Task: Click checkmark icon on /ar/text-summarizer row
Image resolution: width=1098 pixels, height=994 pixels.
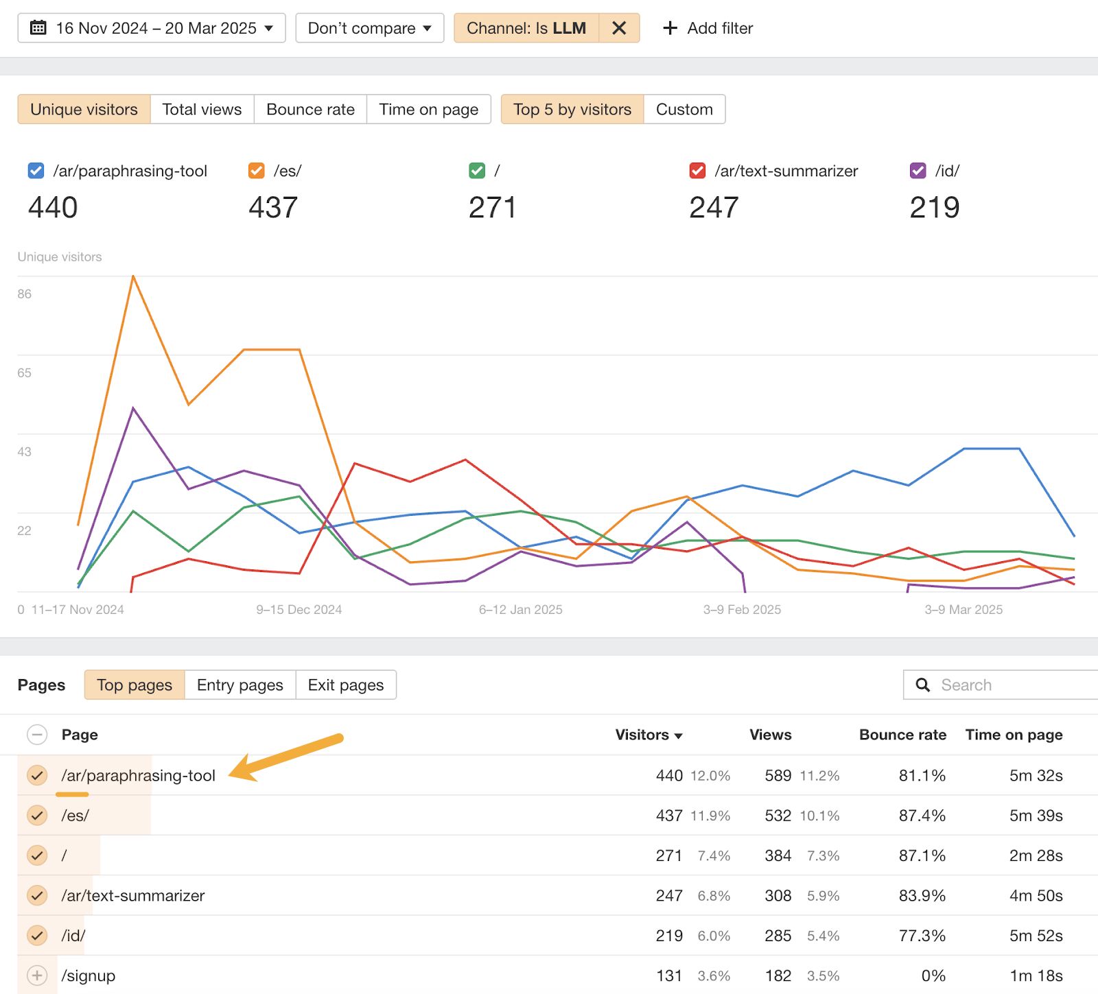Action: pos(37,895)
